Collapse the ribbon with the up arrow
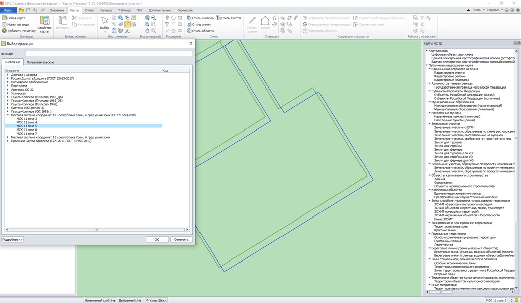This screenshot has height=304, width=521. [468, 10]
